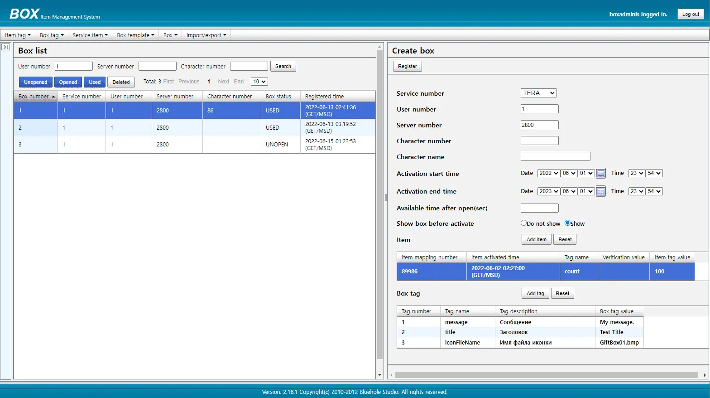Open Activation start minute dropdown
This screenshot has height=398, width=710.
pyautogui.click(x=654, y=173)
